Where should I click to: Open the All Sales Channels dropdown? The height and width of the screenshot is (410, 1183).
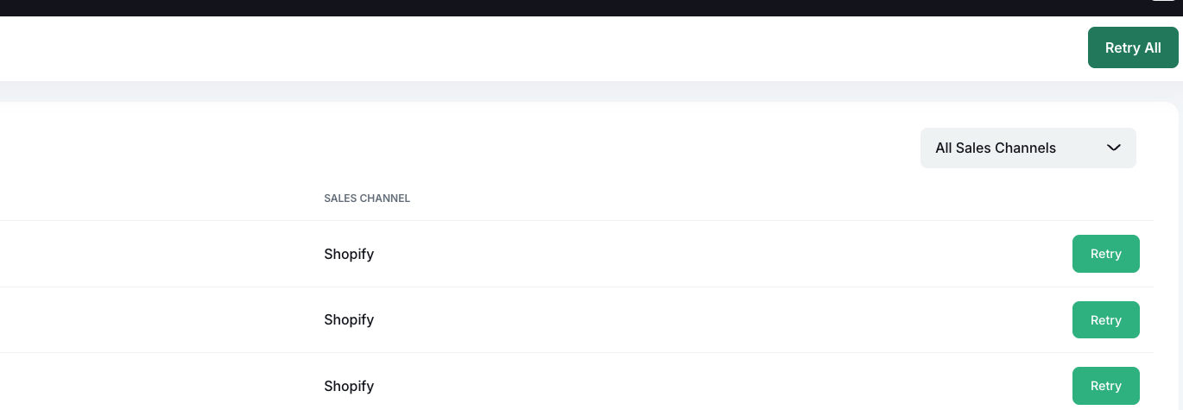coord(1028,148)
